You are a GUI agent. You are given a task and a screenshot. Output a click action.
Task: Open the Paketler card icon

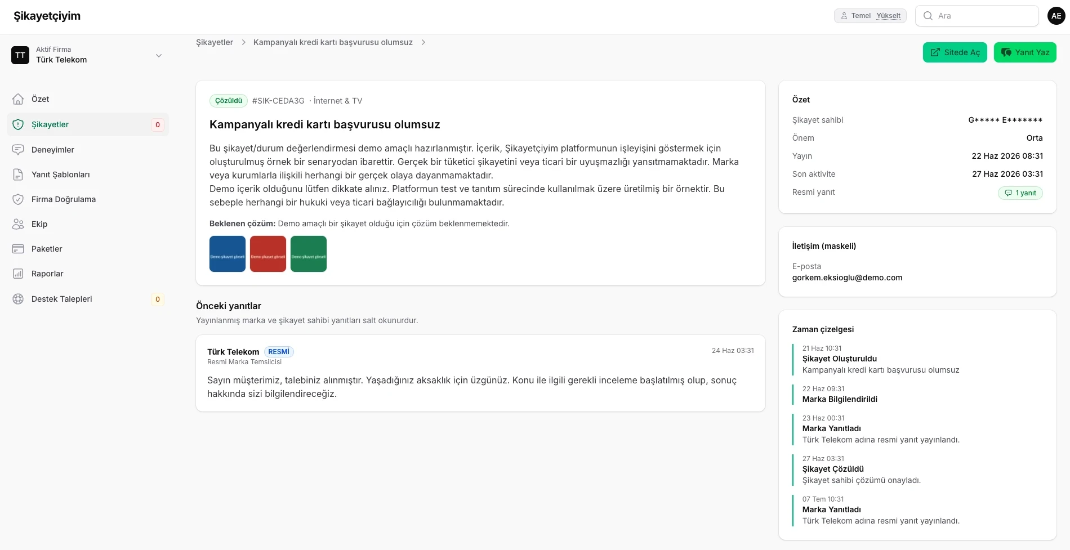18,249
